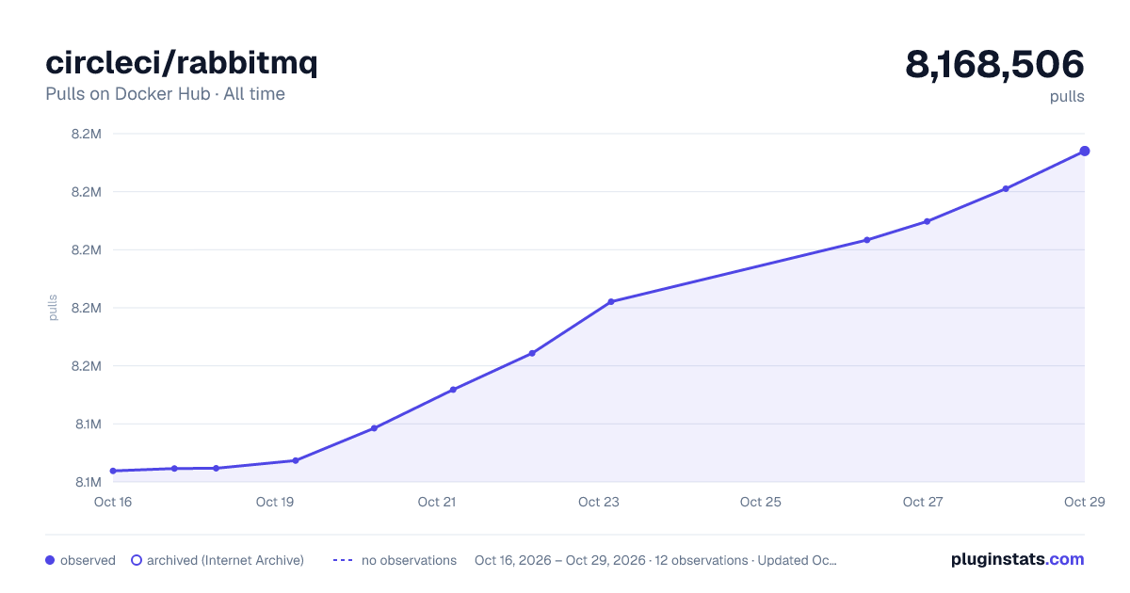Select the data point right after the long gap
This screenshot has width=1130, height=593.
(866, 240)
